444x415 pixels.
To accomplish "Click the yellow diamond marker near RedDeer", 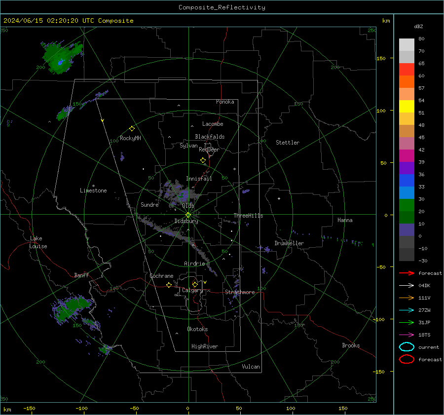I will 203,160.
